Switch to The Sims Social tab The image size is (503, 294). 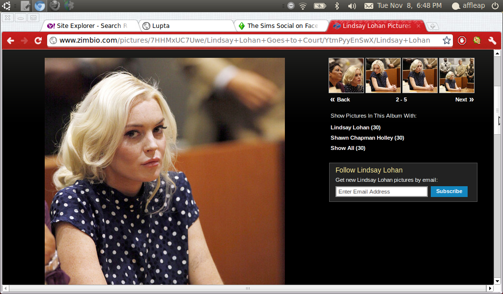(282, 26)
